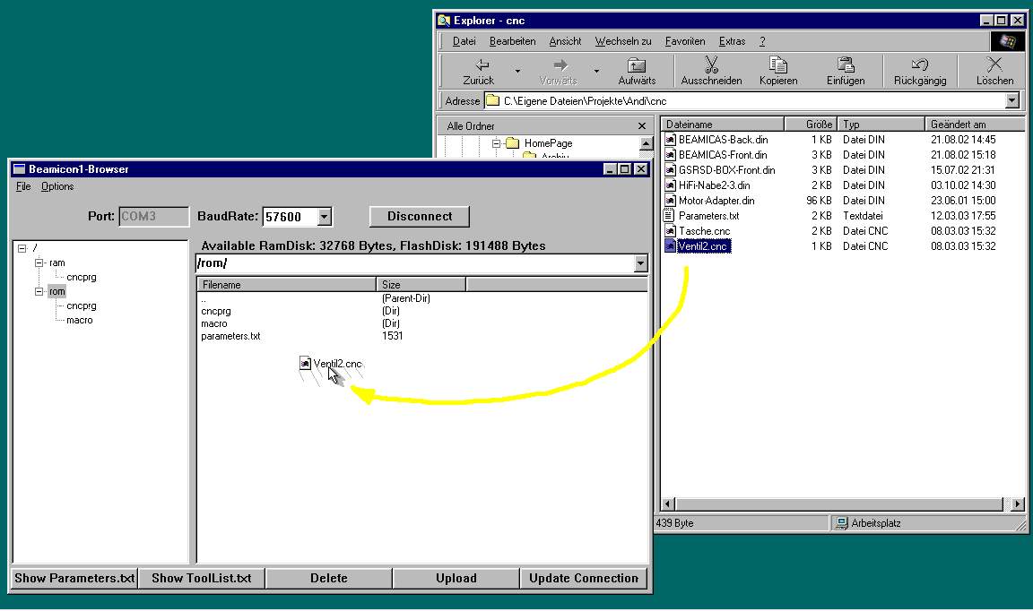Cut selection with Ausschneiden scissors
The image size is (1033, 611).
tap(711, 65)
